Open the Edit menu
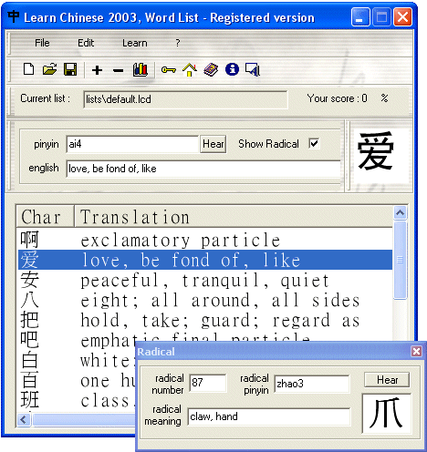427x452 pixels. tap(86, 43)
